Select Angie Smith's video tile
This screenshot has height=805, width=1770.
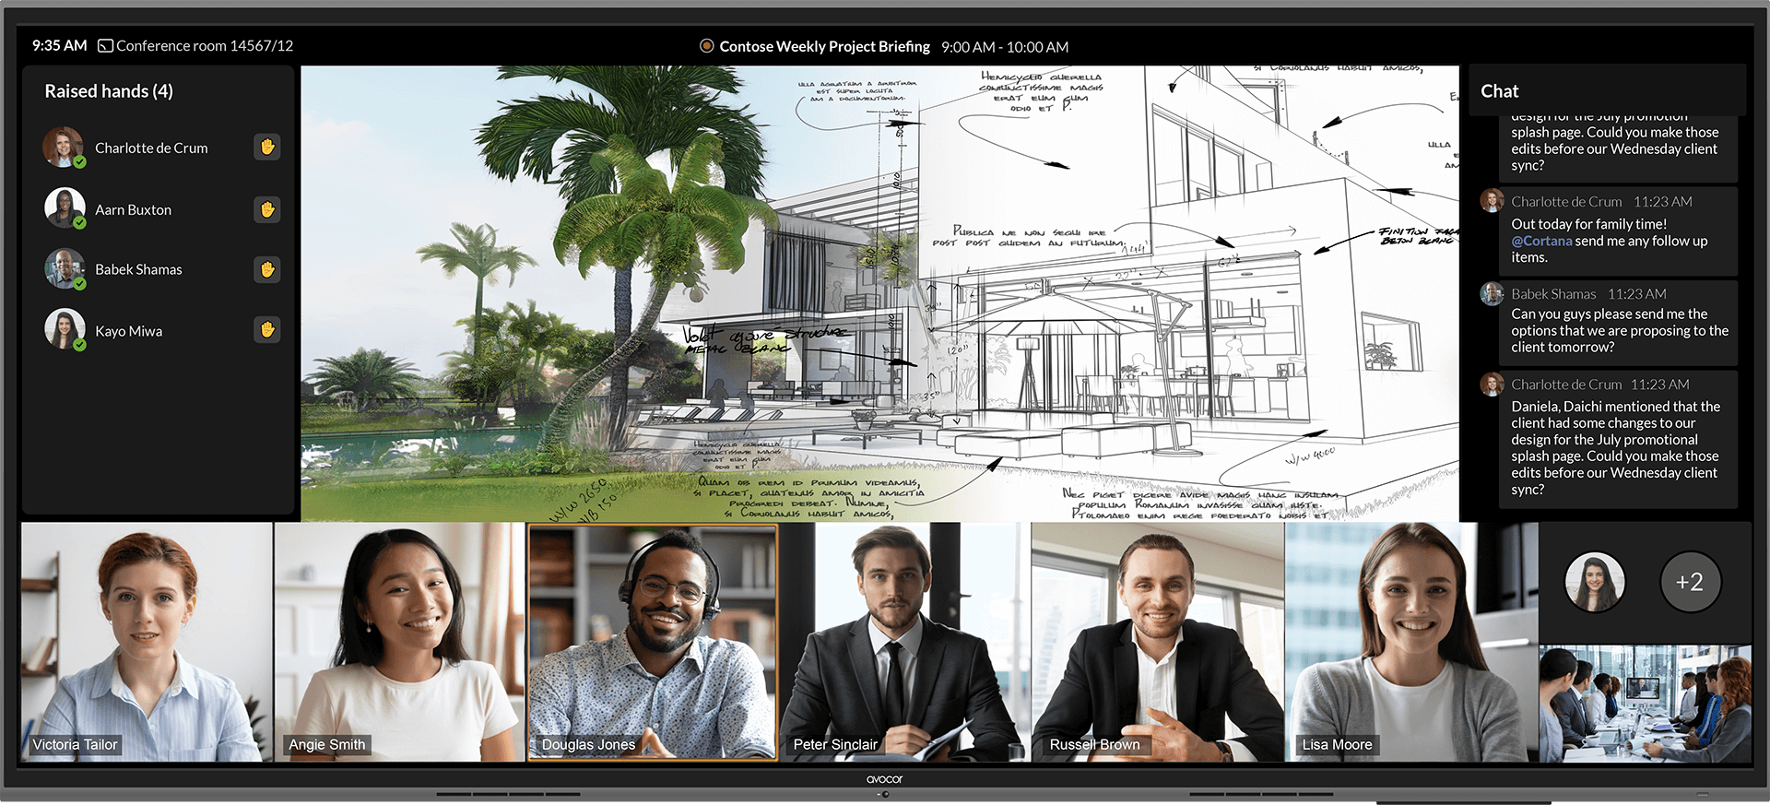point(399,642)
